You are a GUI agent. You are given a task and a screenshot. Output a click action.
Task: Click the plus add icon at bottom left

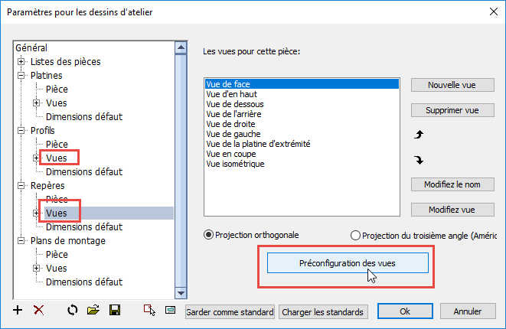(x=18, y=311)
